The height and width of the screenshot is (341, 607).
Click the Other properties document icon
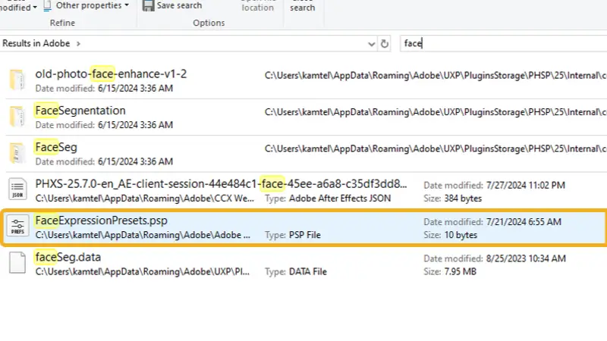(x=47, y=5)
